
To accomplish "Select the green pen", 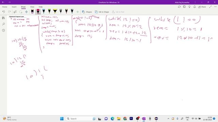I will [49, 11].
